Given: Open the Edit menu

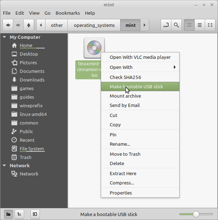Looking at the screenshot, I should (20, 13).
